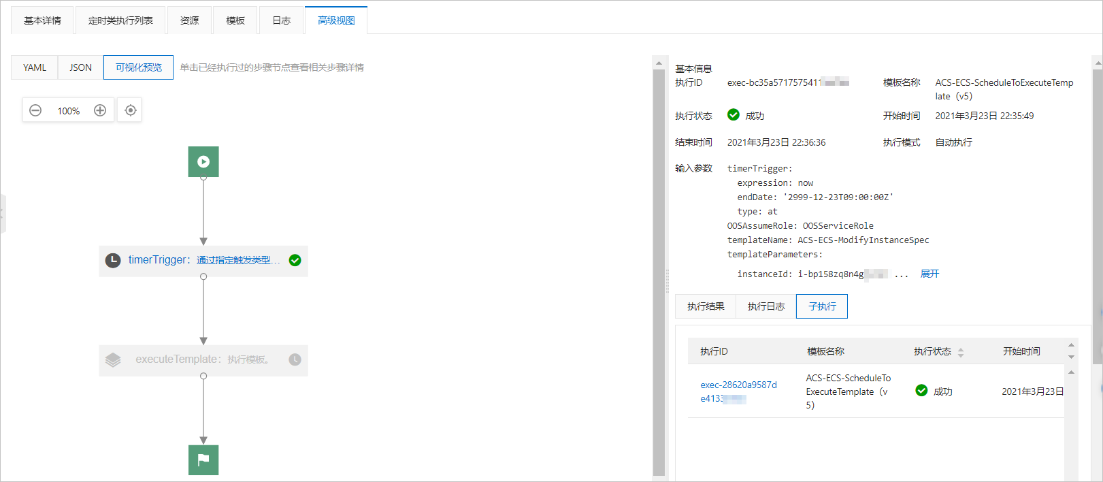Screen dimensions: 1103x482
Task: Click the executeTemplate step node
Action: coord(203,359)
